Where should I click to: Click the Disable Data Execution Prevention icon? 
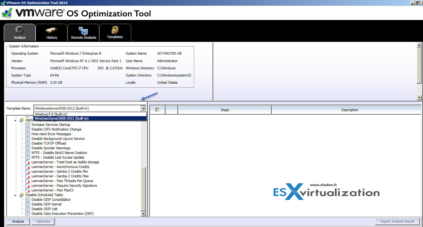tap(27, 214)
